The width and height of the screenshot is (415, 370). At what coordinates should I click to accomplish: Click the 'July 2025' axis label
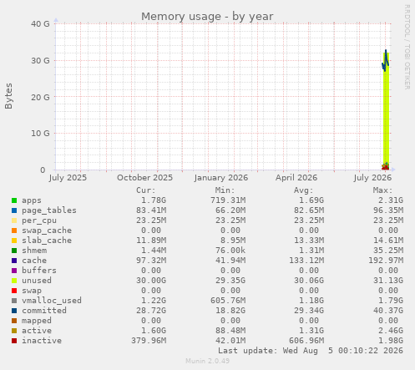(x=68, y=178)
